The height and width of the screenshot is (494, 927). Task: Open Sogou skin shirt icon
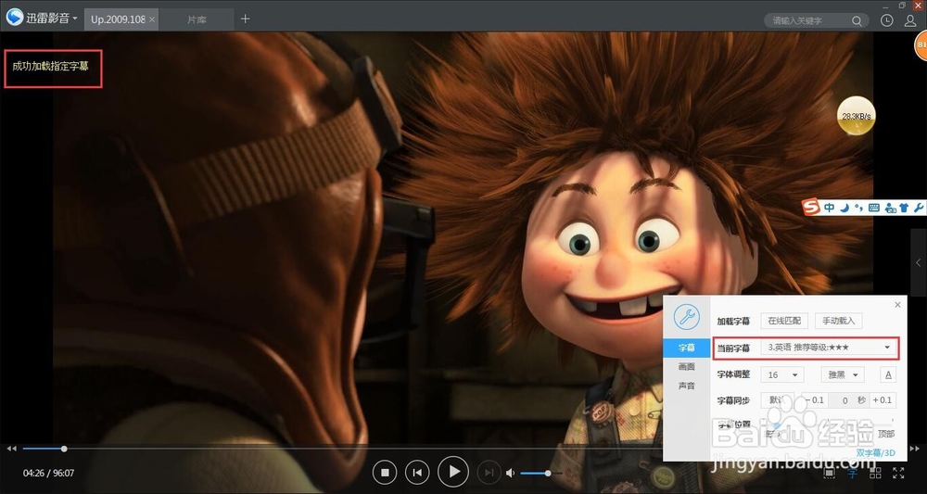tap(903, 208)
